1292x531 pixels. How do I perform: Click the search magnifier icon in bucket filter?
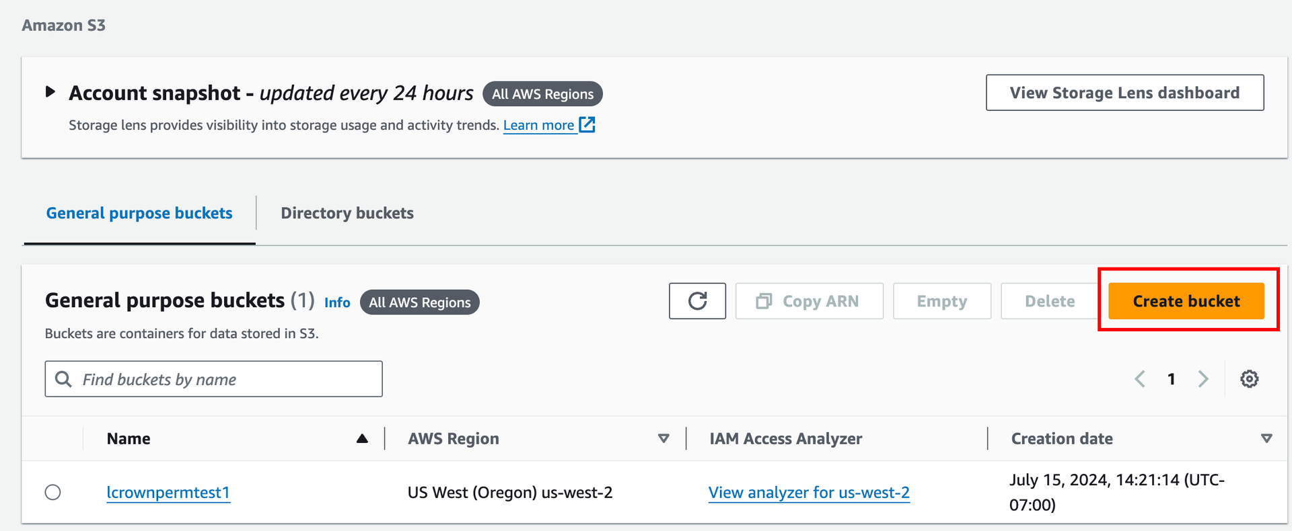coord(64,379)
